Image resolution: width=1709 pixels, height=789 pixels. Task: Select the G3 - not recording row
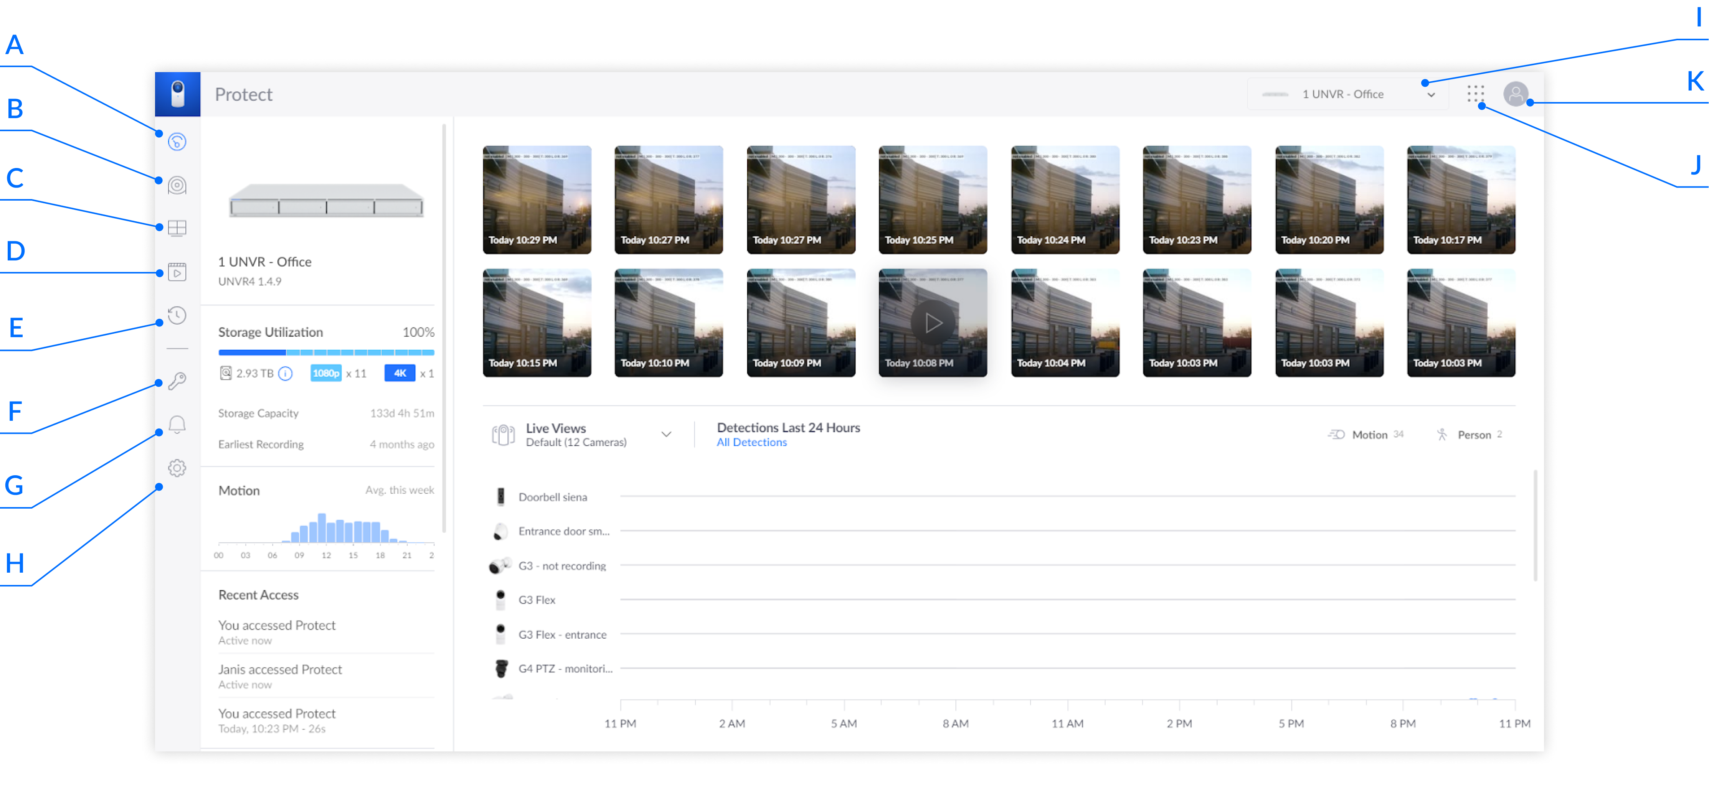(x=1002, y=565)
